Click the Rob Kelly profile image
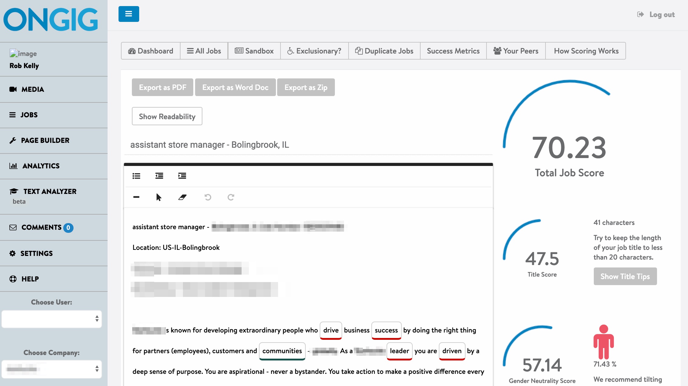 tap(23, 53)
